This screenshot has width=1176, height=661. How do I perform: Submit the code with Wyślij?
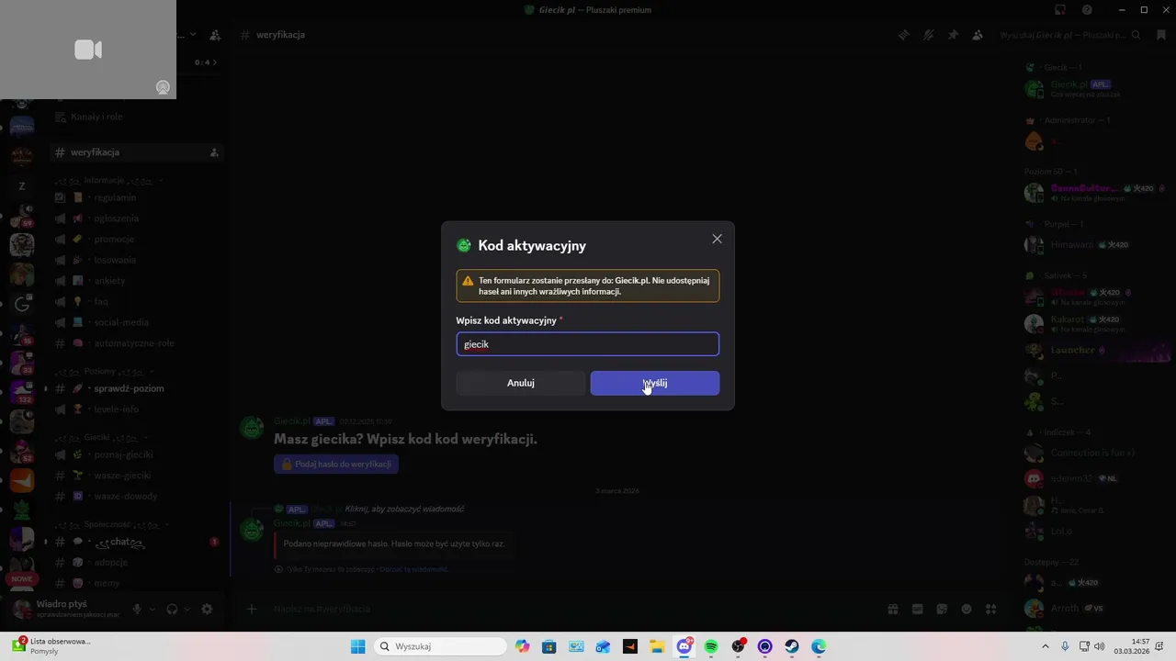tap(655, 383)
